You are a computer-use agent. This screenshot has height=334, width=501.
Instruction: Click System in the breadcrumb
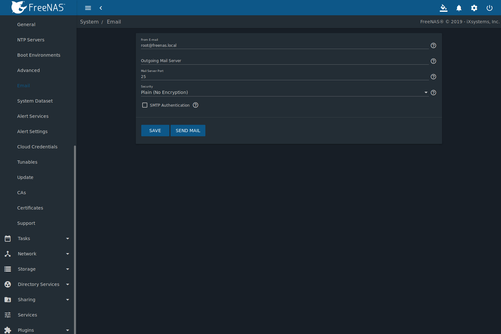click(x=89, y=22)
